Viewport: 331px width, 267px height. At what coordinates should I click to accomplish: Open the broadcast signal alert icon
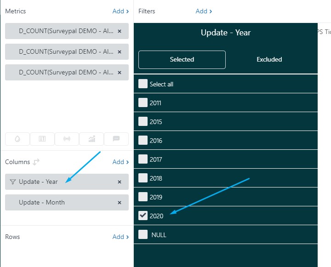click(x=67, y=139)
